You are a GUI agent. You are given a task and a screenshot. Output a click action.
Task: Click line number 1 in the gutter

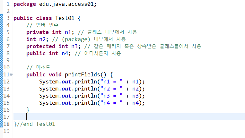[8, 4]
